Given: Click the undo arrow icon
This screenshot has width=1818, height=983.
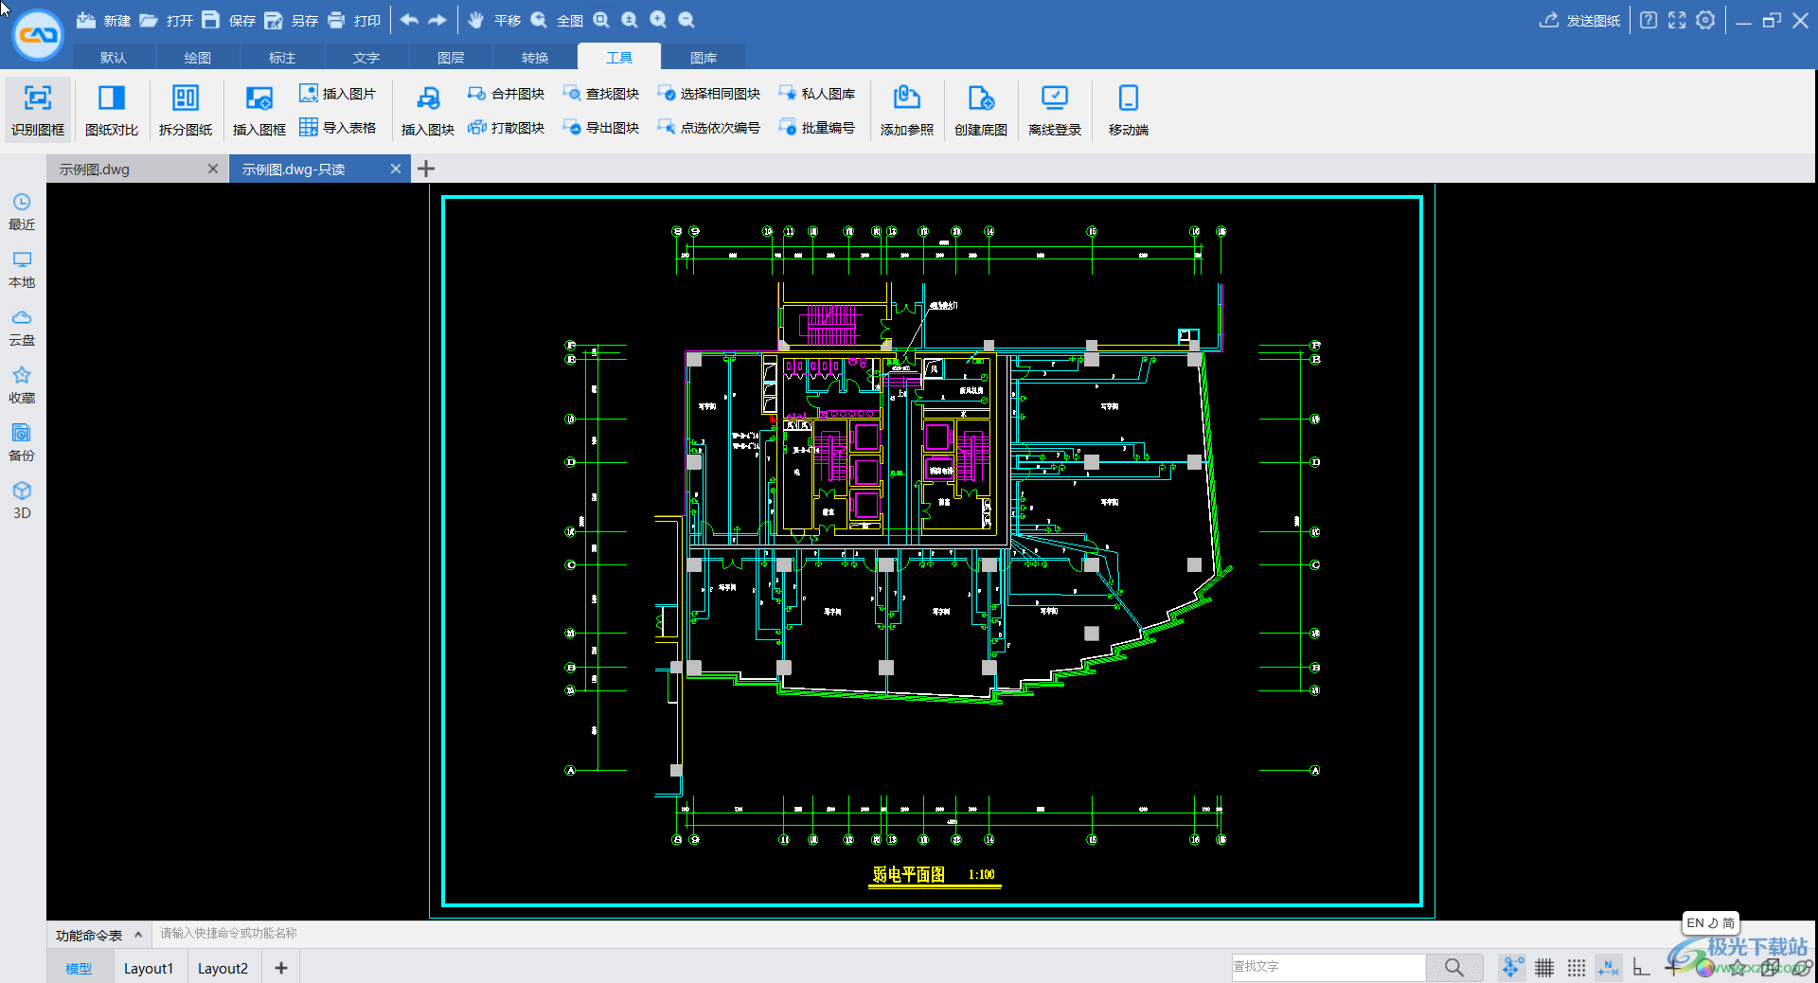Looking at the screenshot, I should pos(409,20).
